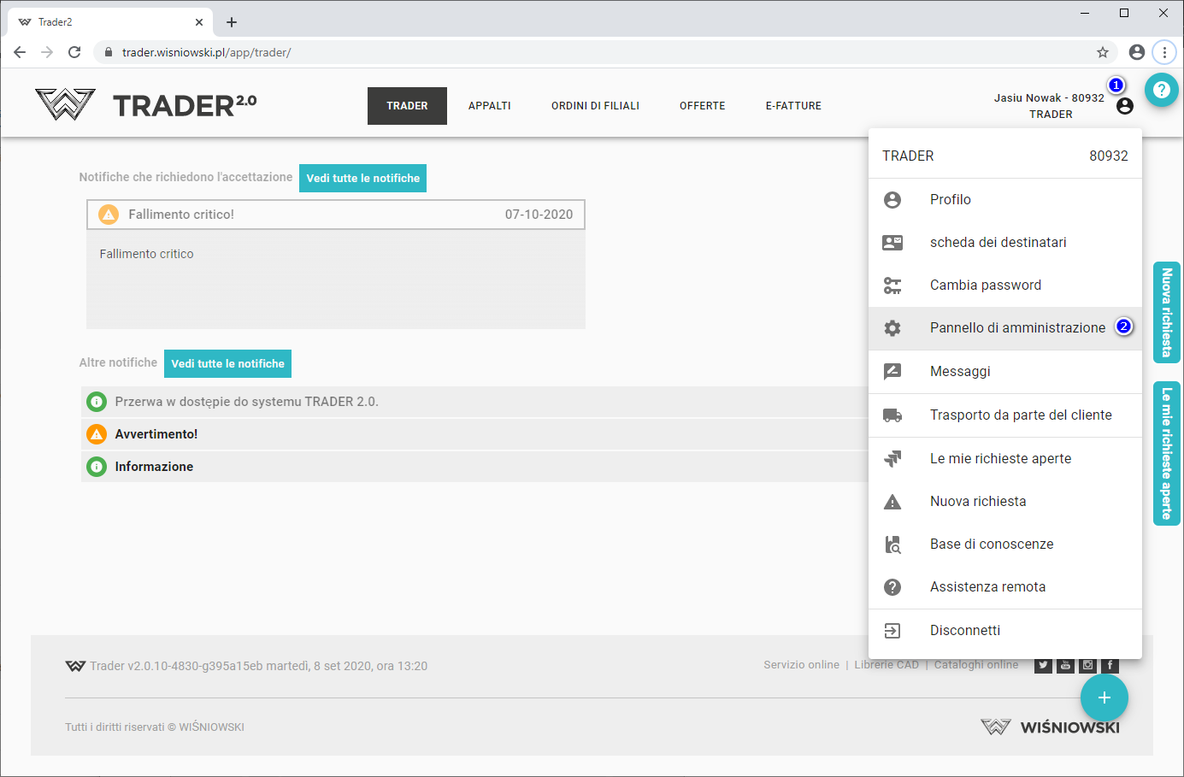Click the floating plus action button
Screen dimensions: 1184x777
[x=1104, y=698]
